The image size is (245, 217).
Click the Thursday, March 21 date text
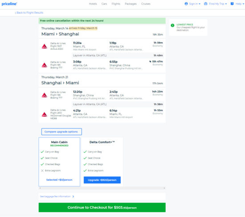[55, 77]
